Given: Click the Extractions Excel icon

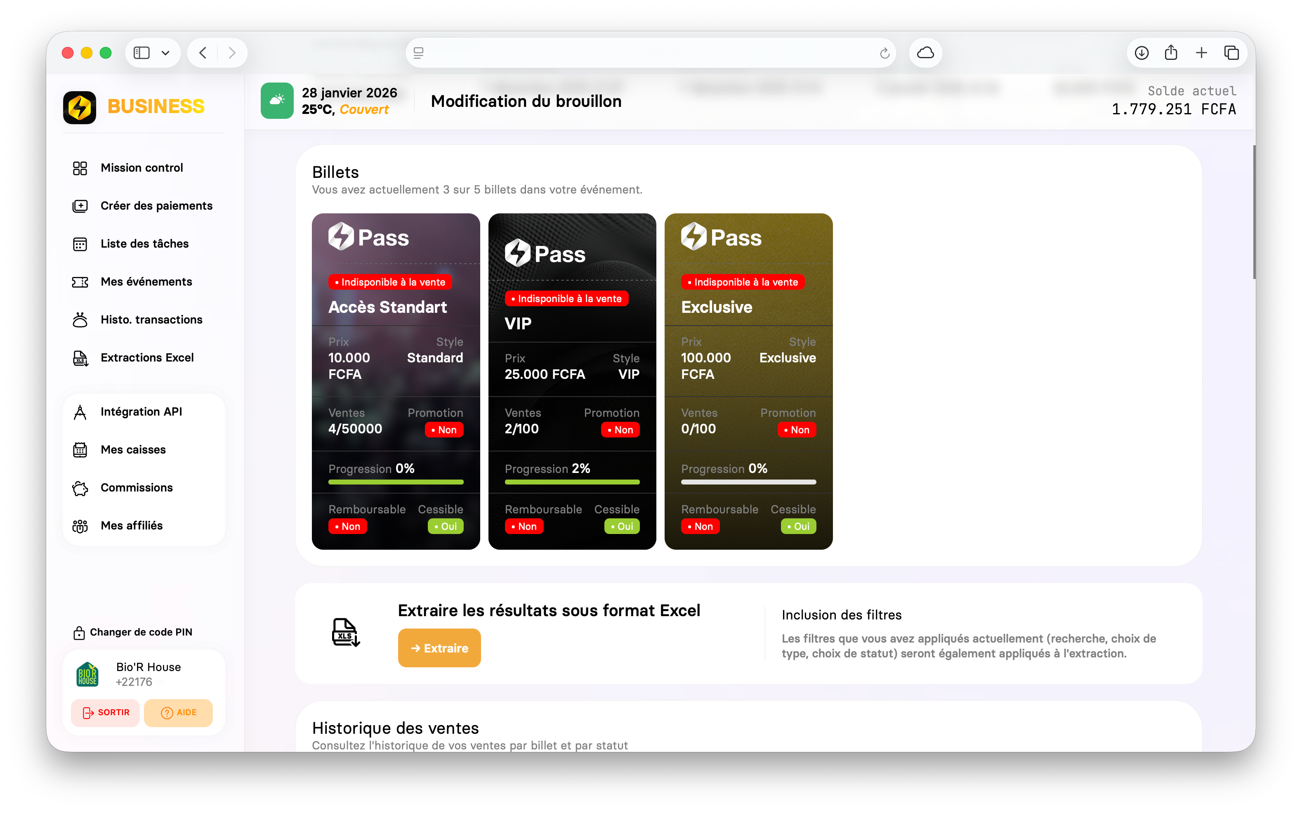Looking at the screenshot, I should [80, 358].
